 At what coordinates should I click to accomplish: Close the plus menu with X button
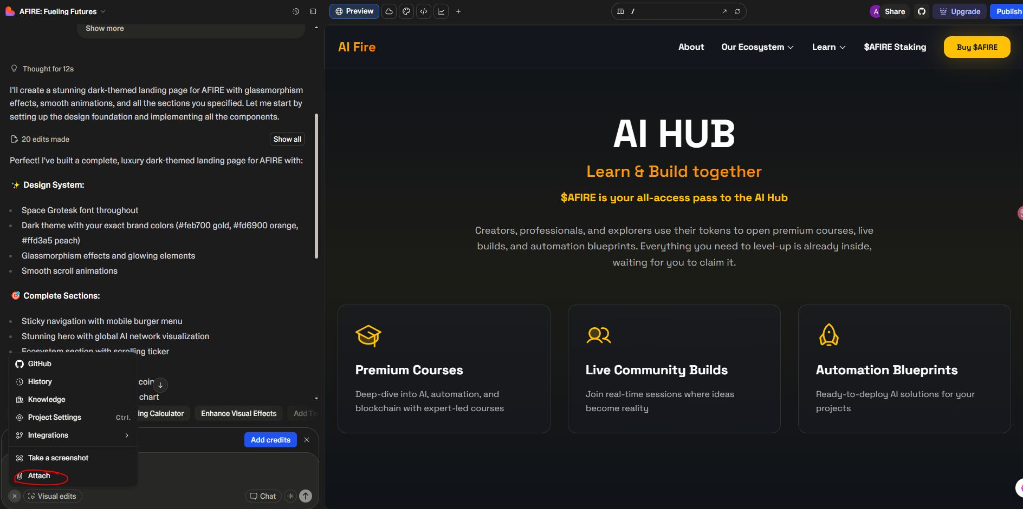coord(15,496)
